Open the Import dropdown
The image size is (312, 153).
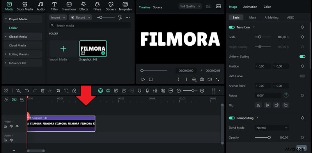[58, 18]
